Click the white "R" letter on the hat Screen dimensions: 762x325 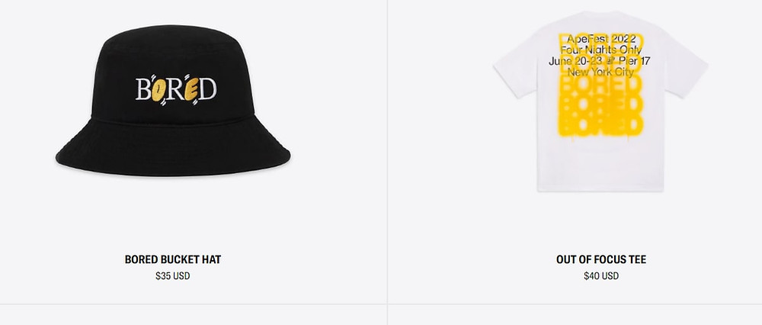pyautogui.click(x=175, y=90)
